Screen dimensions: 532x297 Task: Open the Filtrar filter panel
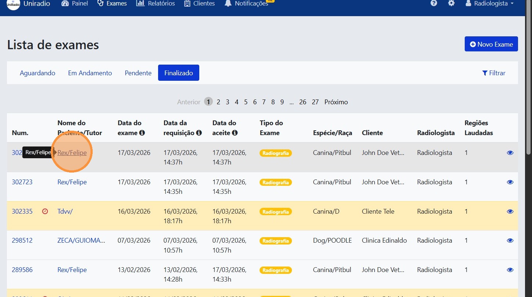[x=494, y=73]
